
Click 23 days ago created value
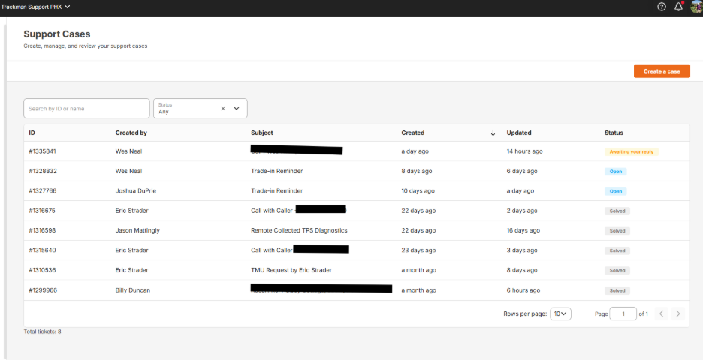point(418,250)
